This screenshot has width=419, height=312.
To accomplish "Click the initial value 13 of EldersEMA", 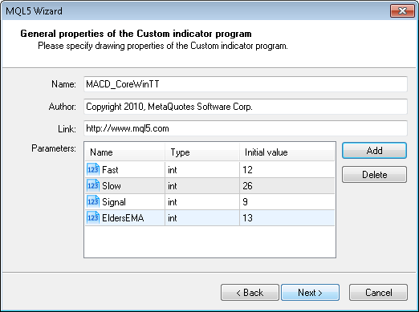I will click(x=287, y=218).
